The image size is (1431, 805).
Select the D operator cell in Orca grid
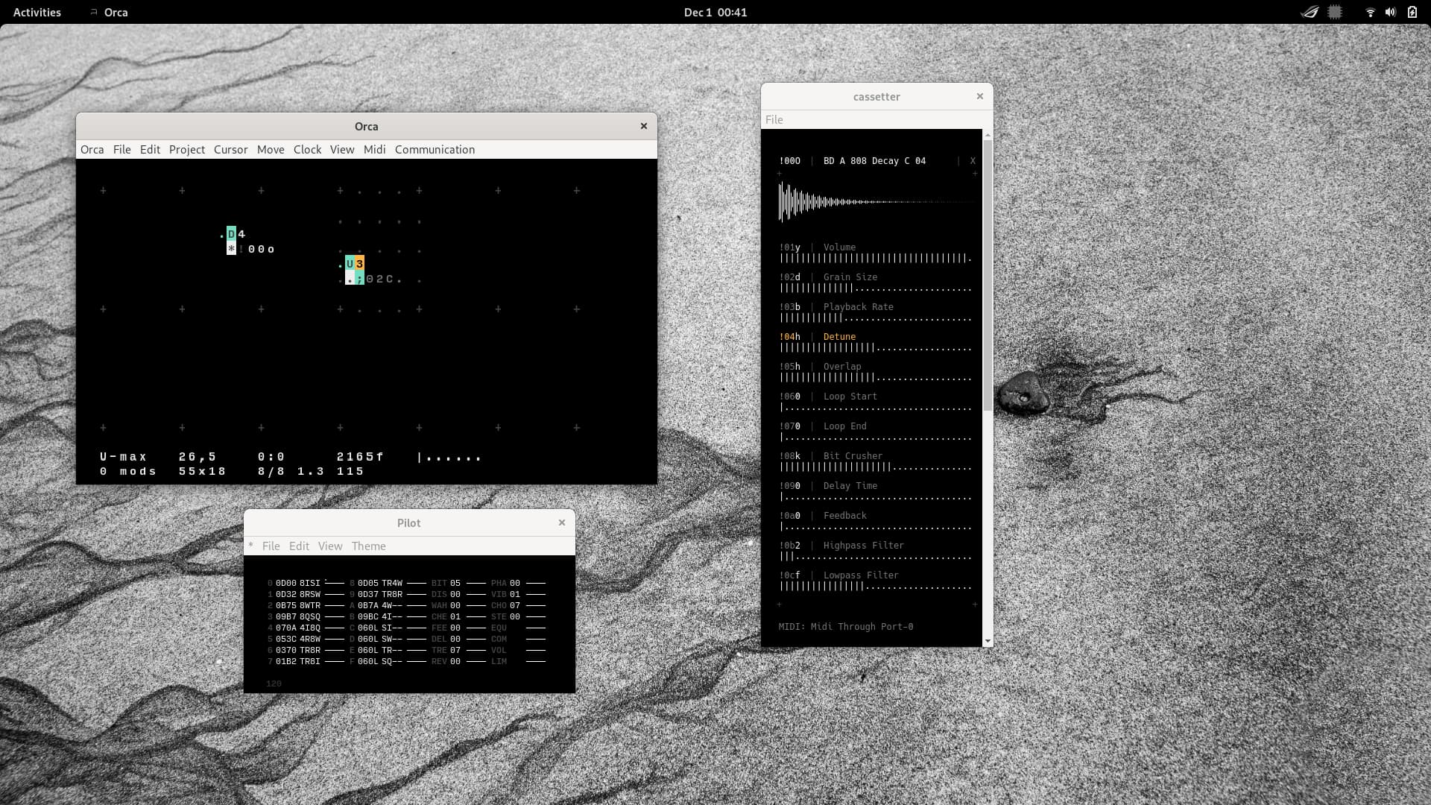[x=231, y=234]
